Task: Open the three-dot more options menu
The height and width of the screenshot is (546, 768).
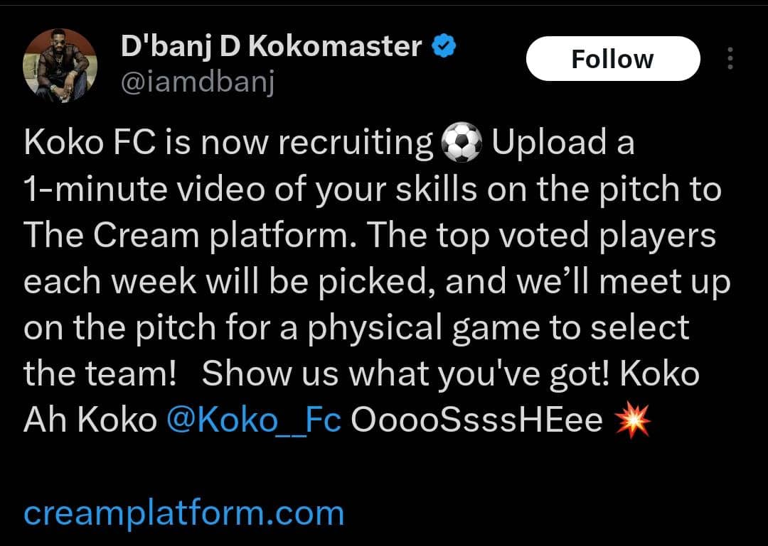Action: tap(730, 58)
